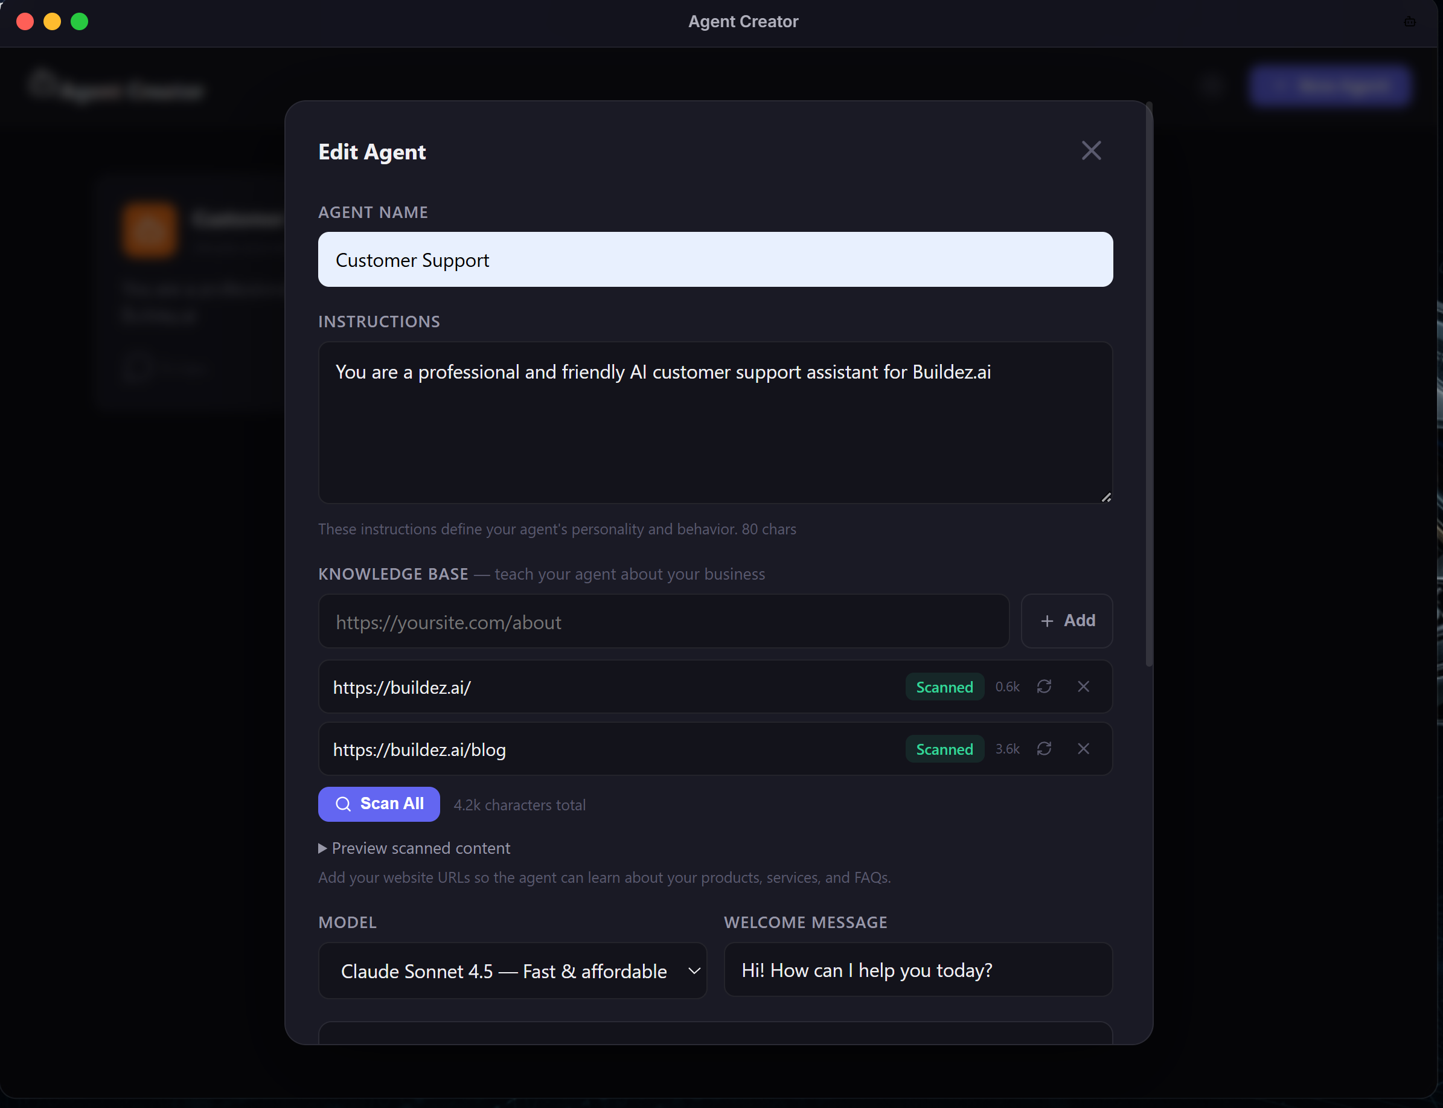Remove https://buildez.ai/blog from the knowledge base
Screen dimensions: 1443x1108
[1084, 749]
